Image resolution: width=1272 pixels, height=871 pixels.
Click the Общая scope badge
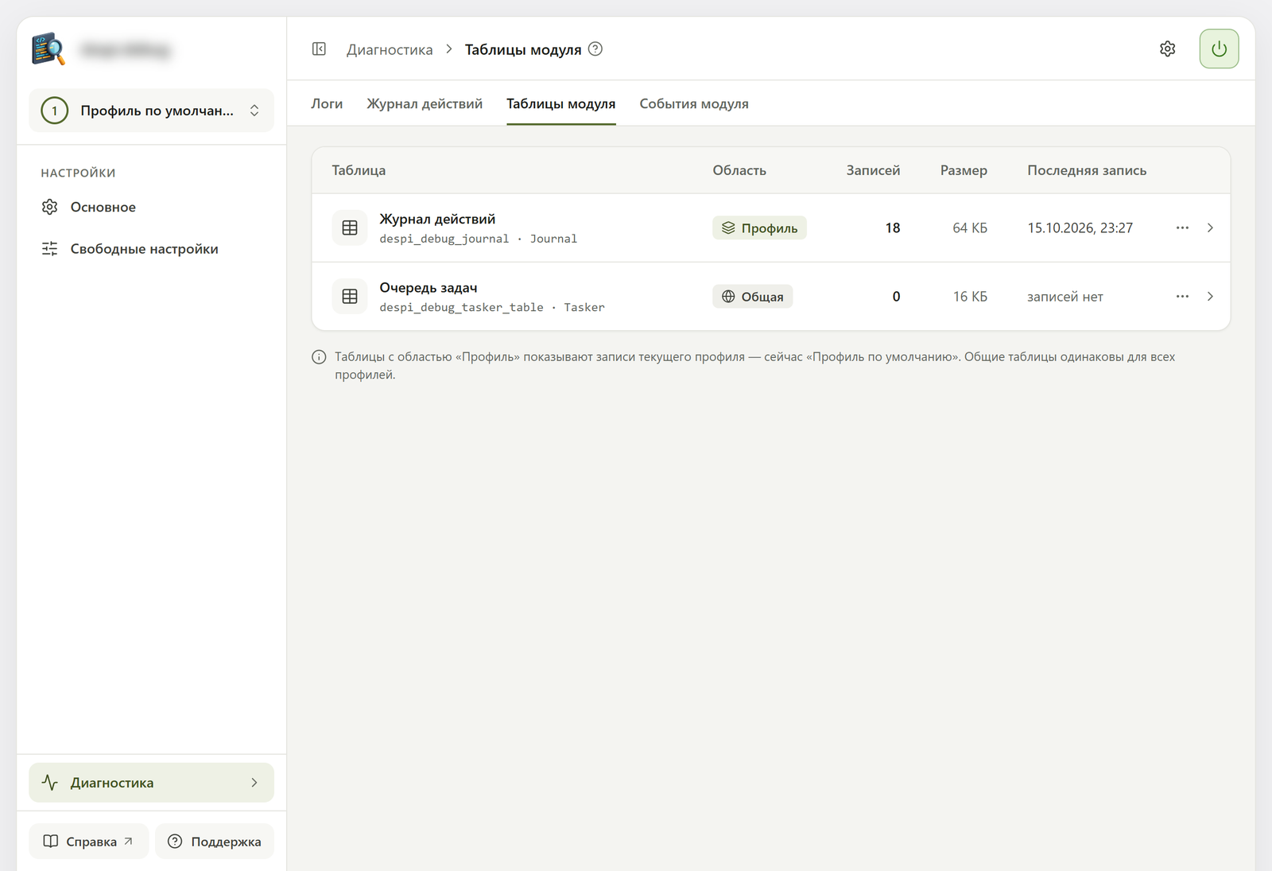click(752, 297)
